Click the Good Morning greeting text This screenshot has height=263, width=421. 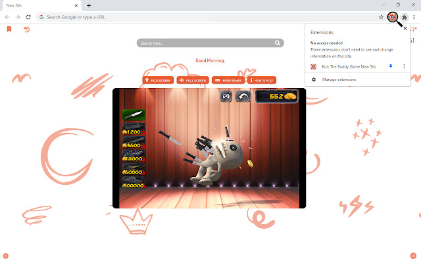tap(210, 60)
